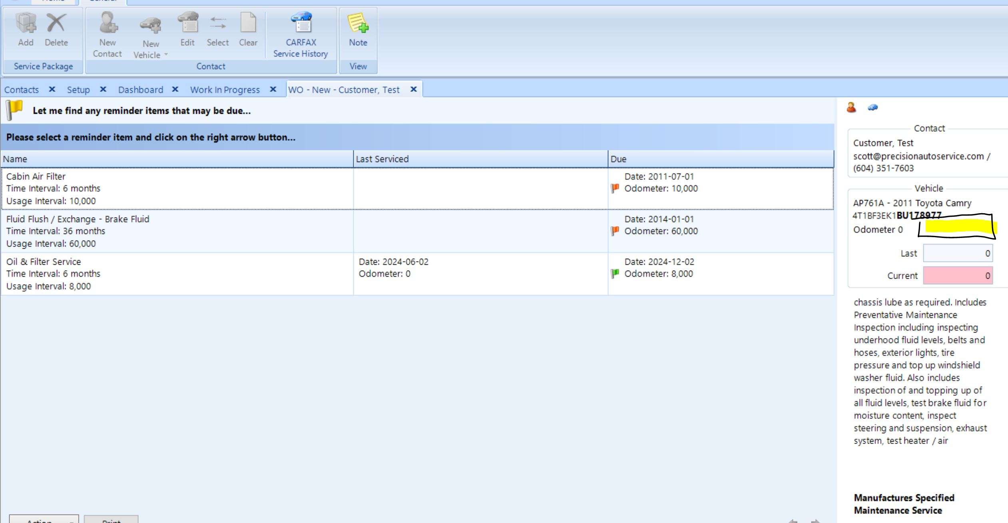Click the AP761A - 2011 Toyota Camry text

point(912,203)
